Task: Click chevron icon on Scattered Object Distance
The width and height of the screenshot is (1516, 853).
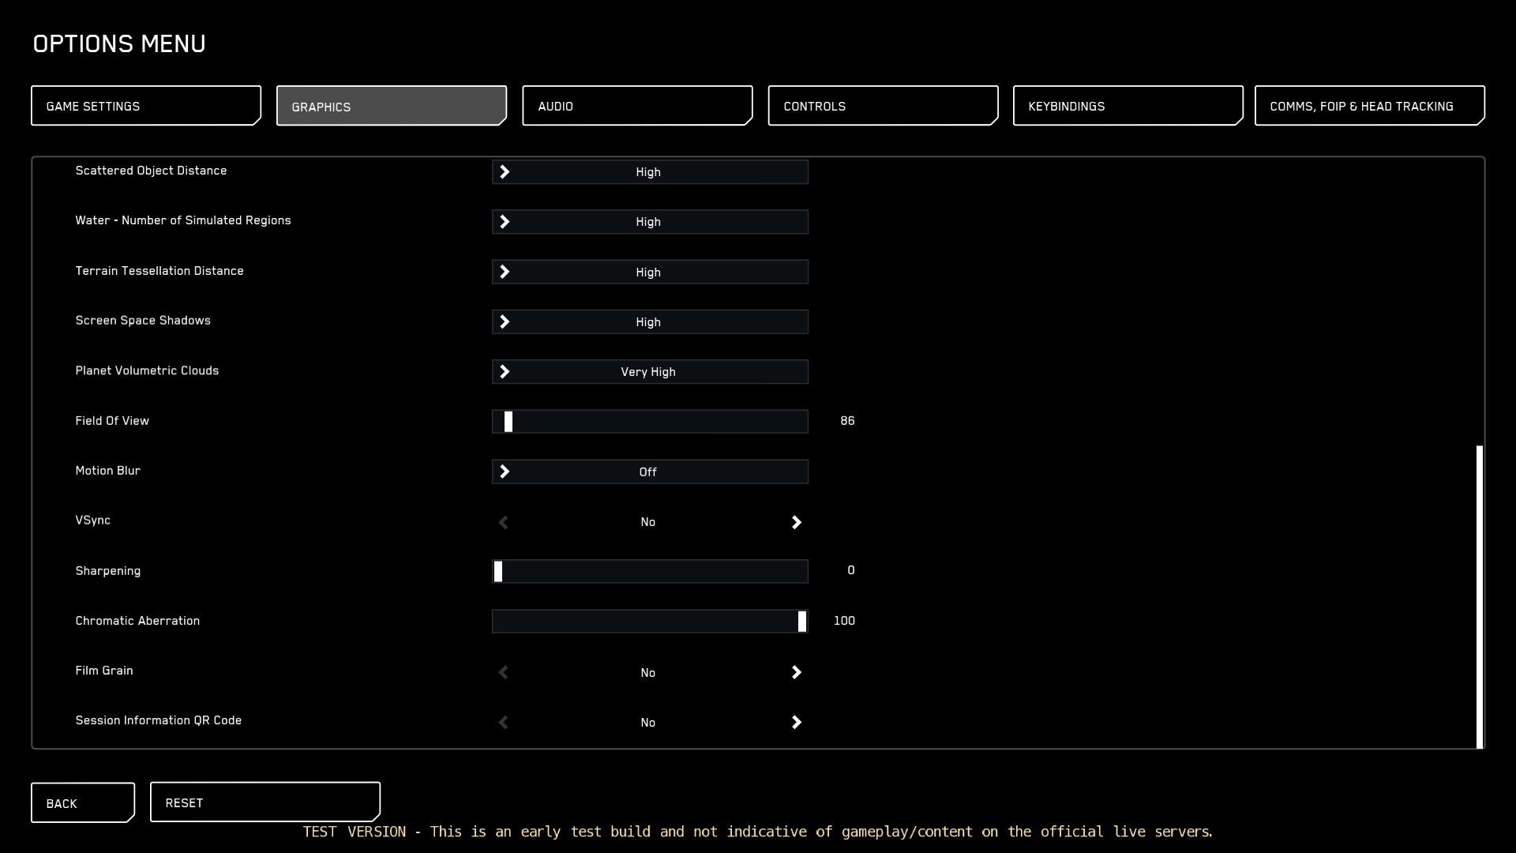Action: (505, 172)
